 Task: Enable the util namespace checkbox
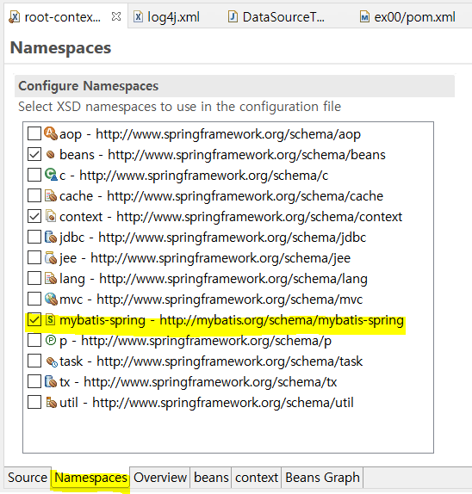[x=34, y=402]
